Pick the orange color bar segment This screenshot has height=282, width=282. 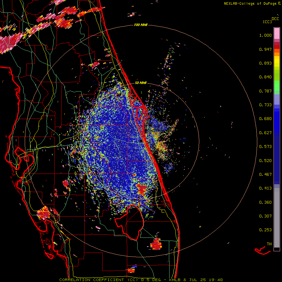click(277, 54)
